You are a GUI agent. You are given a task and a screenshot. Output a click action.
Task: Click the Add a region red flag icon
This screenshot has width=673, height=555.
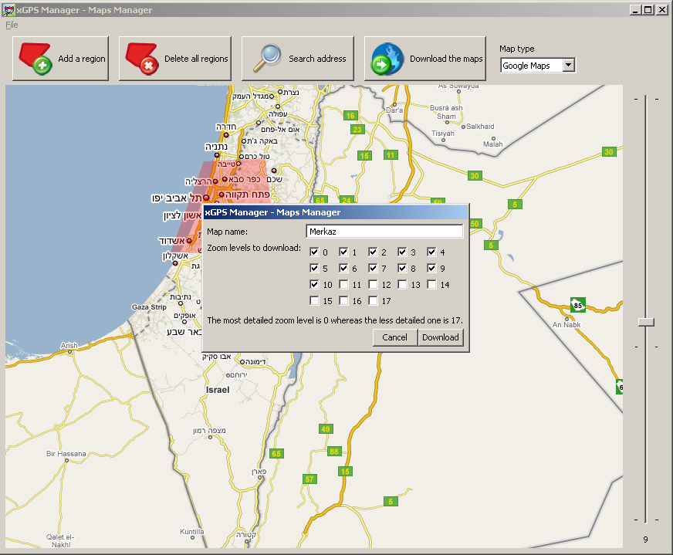click(x=36, y=59)
